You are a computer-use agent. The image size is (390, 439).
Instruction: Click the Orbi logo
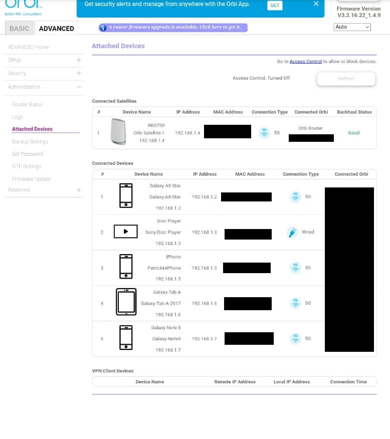coord(24,8)
